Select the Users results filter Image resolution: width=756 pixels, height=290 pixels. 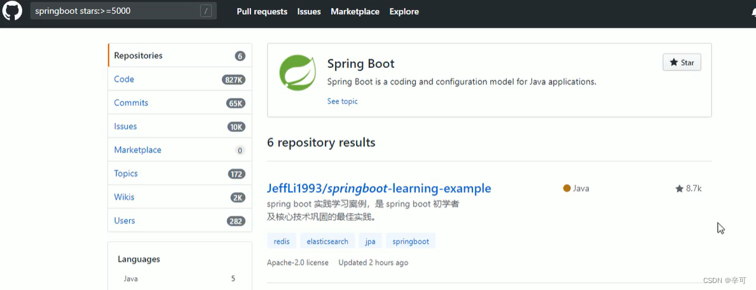pos(180,220)
